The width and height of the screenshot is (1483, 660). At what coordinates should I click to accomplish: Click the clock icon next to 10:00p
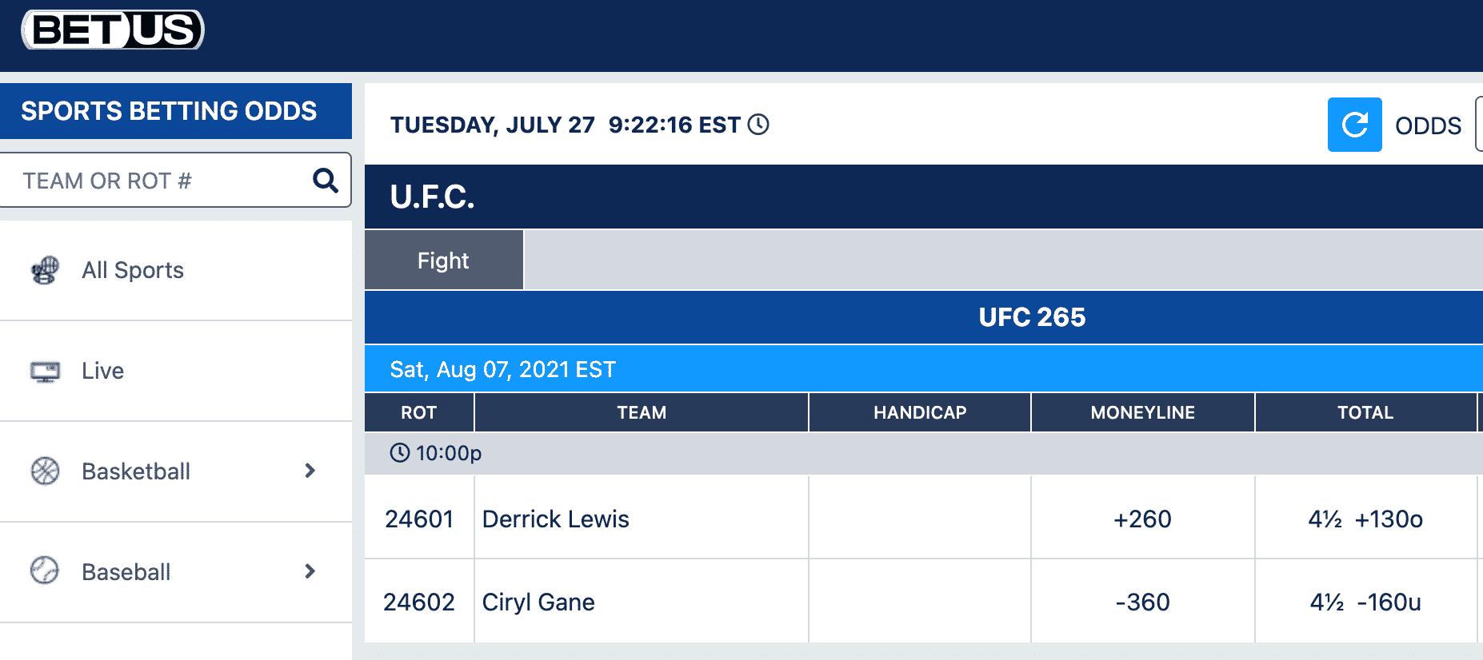tap(399, 453)
